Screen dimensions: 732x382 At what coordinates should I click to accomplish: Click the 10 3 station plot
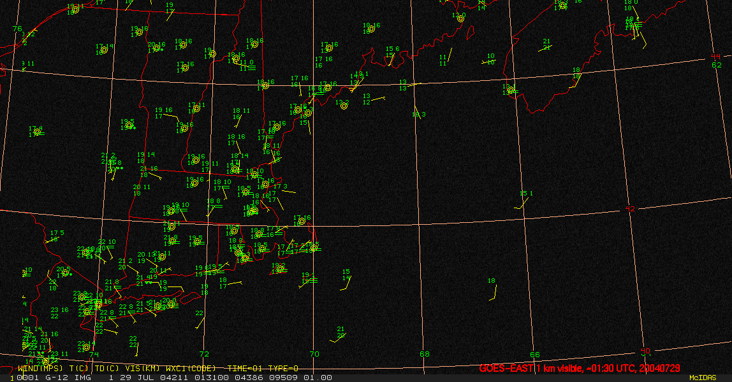click(x=419, y=113)
